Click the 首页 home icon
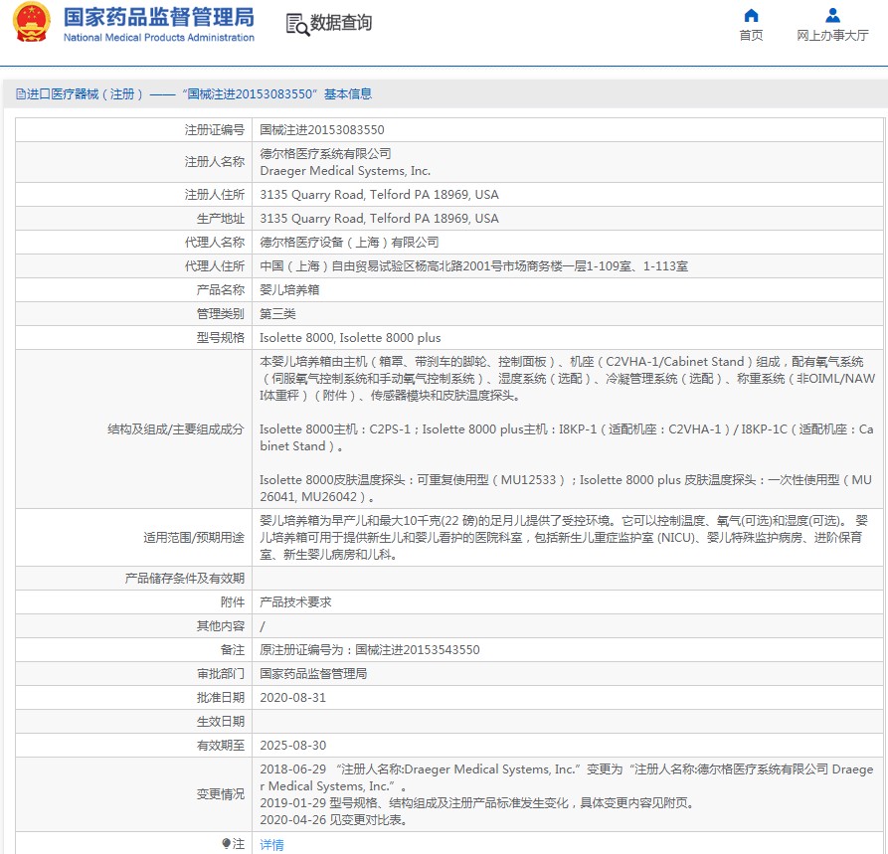This screenshot has height=854, width=888. point(751,15)
